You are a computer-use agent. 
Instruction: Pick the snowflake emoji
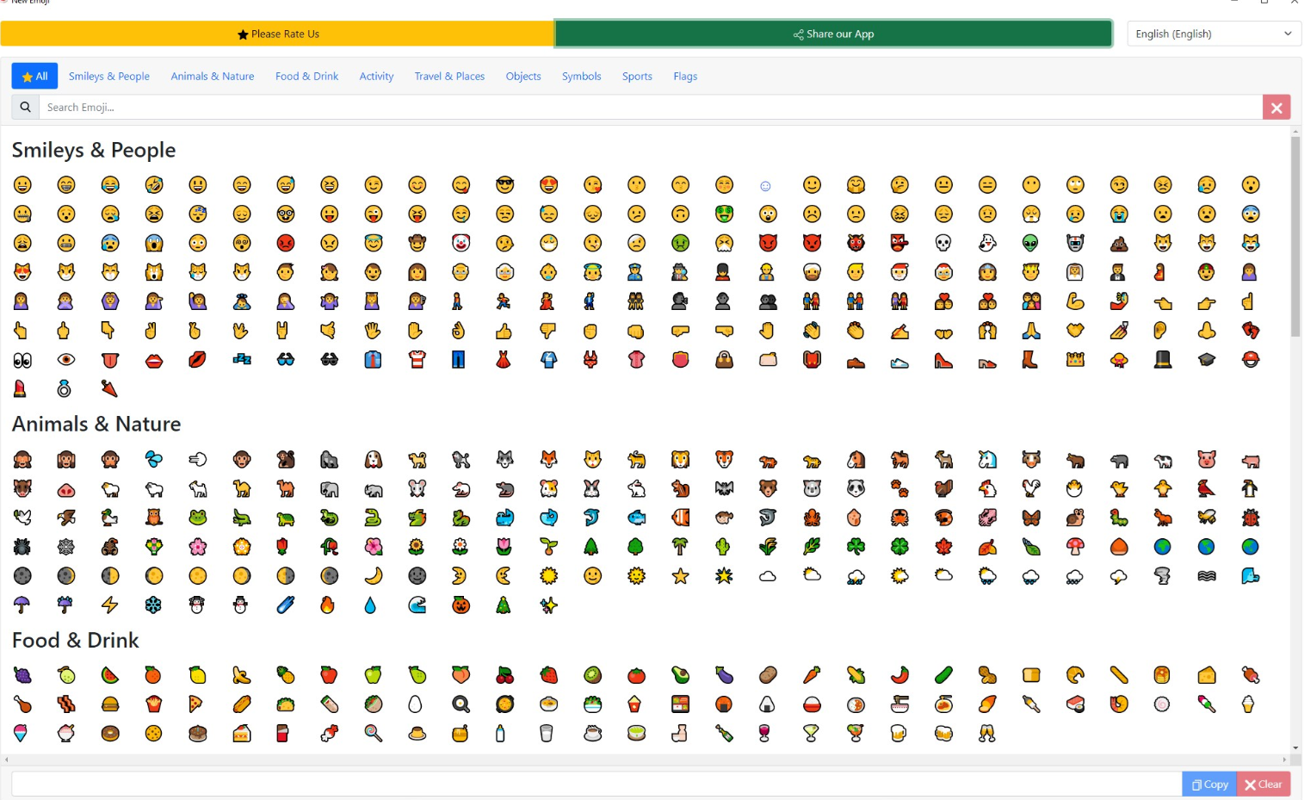[153, 605]
